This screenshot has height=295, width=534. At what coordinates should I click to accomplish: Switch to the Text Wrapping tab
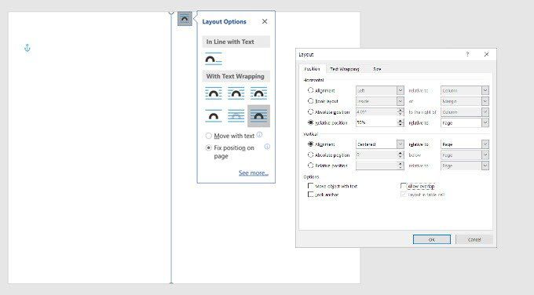(x=345, y=69)
